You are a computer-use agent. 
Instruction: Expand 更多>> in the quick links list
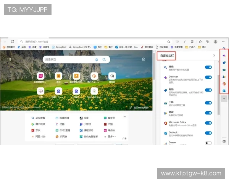pos(111,136)
